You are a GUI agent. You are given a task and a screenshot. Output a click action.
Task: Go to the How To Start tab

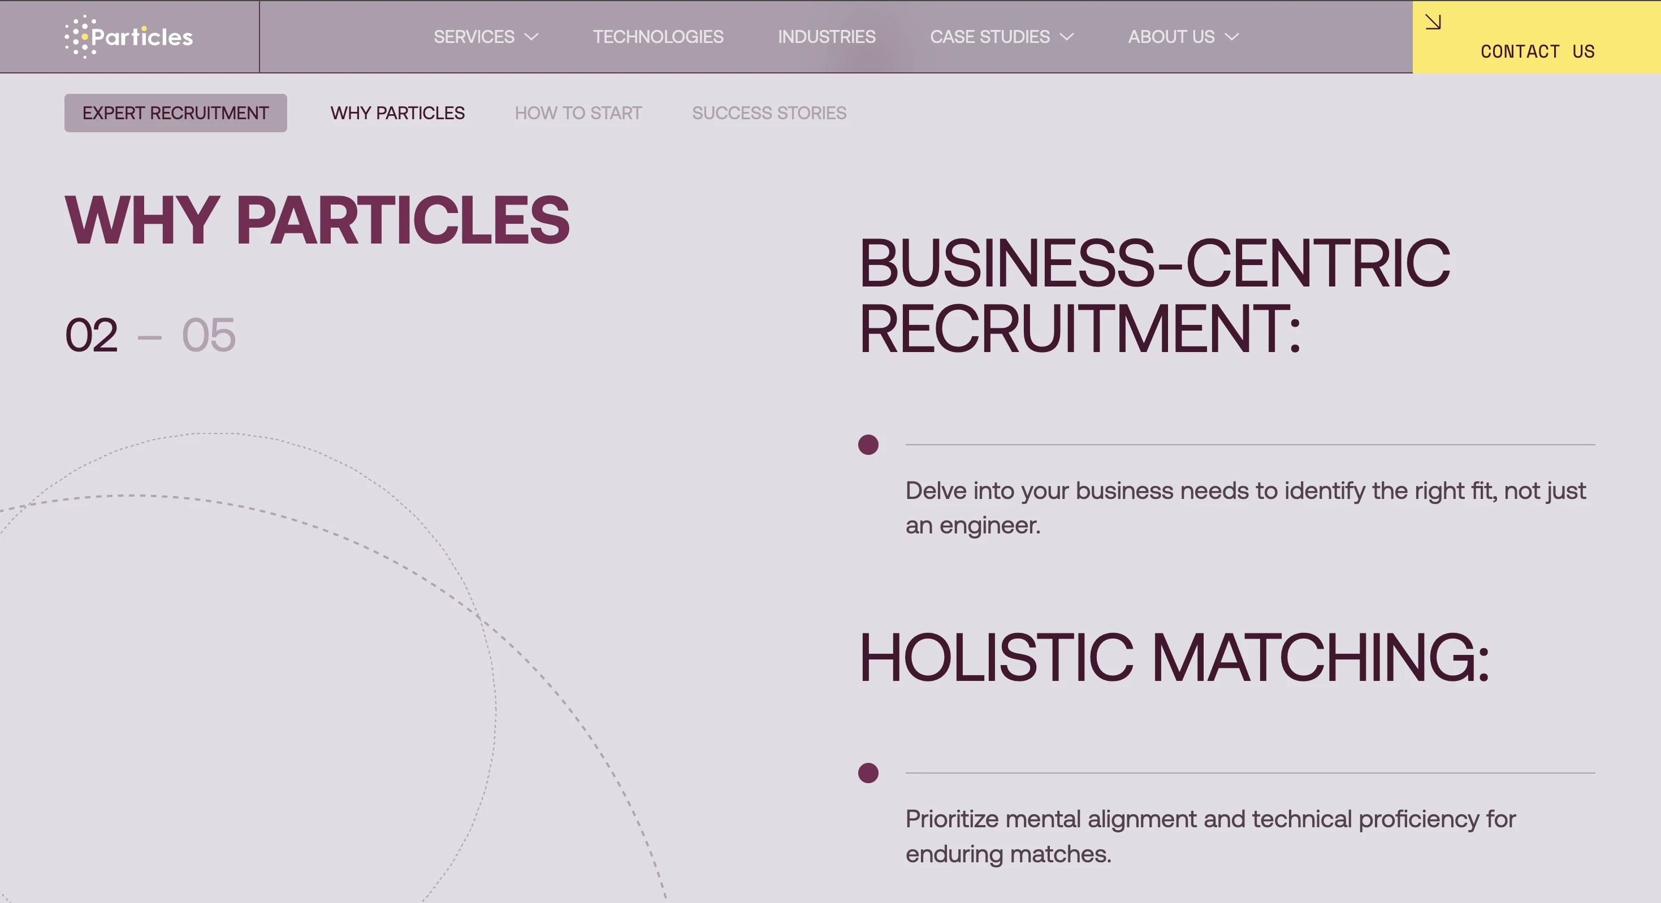(x=578, y=113)
